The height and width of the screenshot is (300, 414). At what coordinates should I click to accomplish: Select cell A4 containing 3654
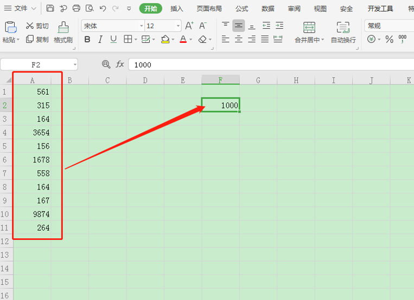pos(32,132)
